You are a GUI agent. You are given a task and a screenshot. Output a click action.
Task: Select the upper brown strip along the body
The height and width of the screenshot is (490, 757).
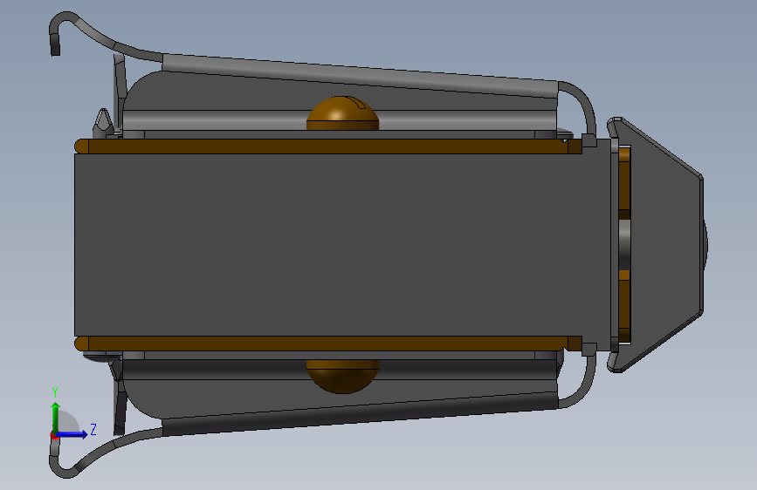328,146
